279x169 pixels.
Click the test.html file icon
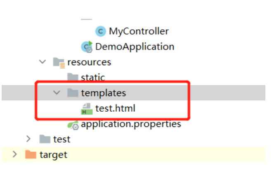click(x=87, y=109)
